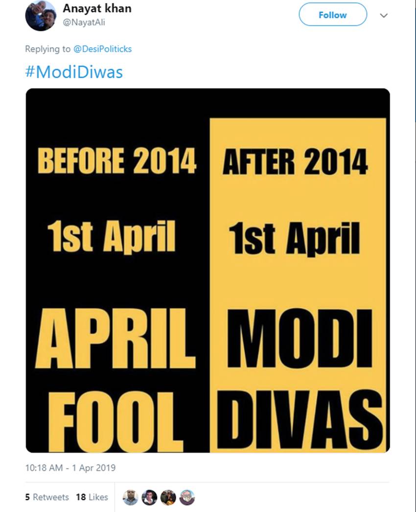Viewport: 416px width, 512px height.
Task: Click '1st April' on the black panel
Action: [111, 237]
